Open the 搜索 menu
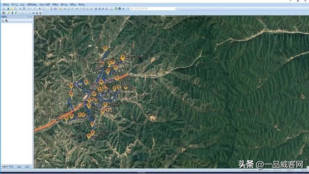The width and height of the screenshot is (309, 174). (x=55, y=5)
